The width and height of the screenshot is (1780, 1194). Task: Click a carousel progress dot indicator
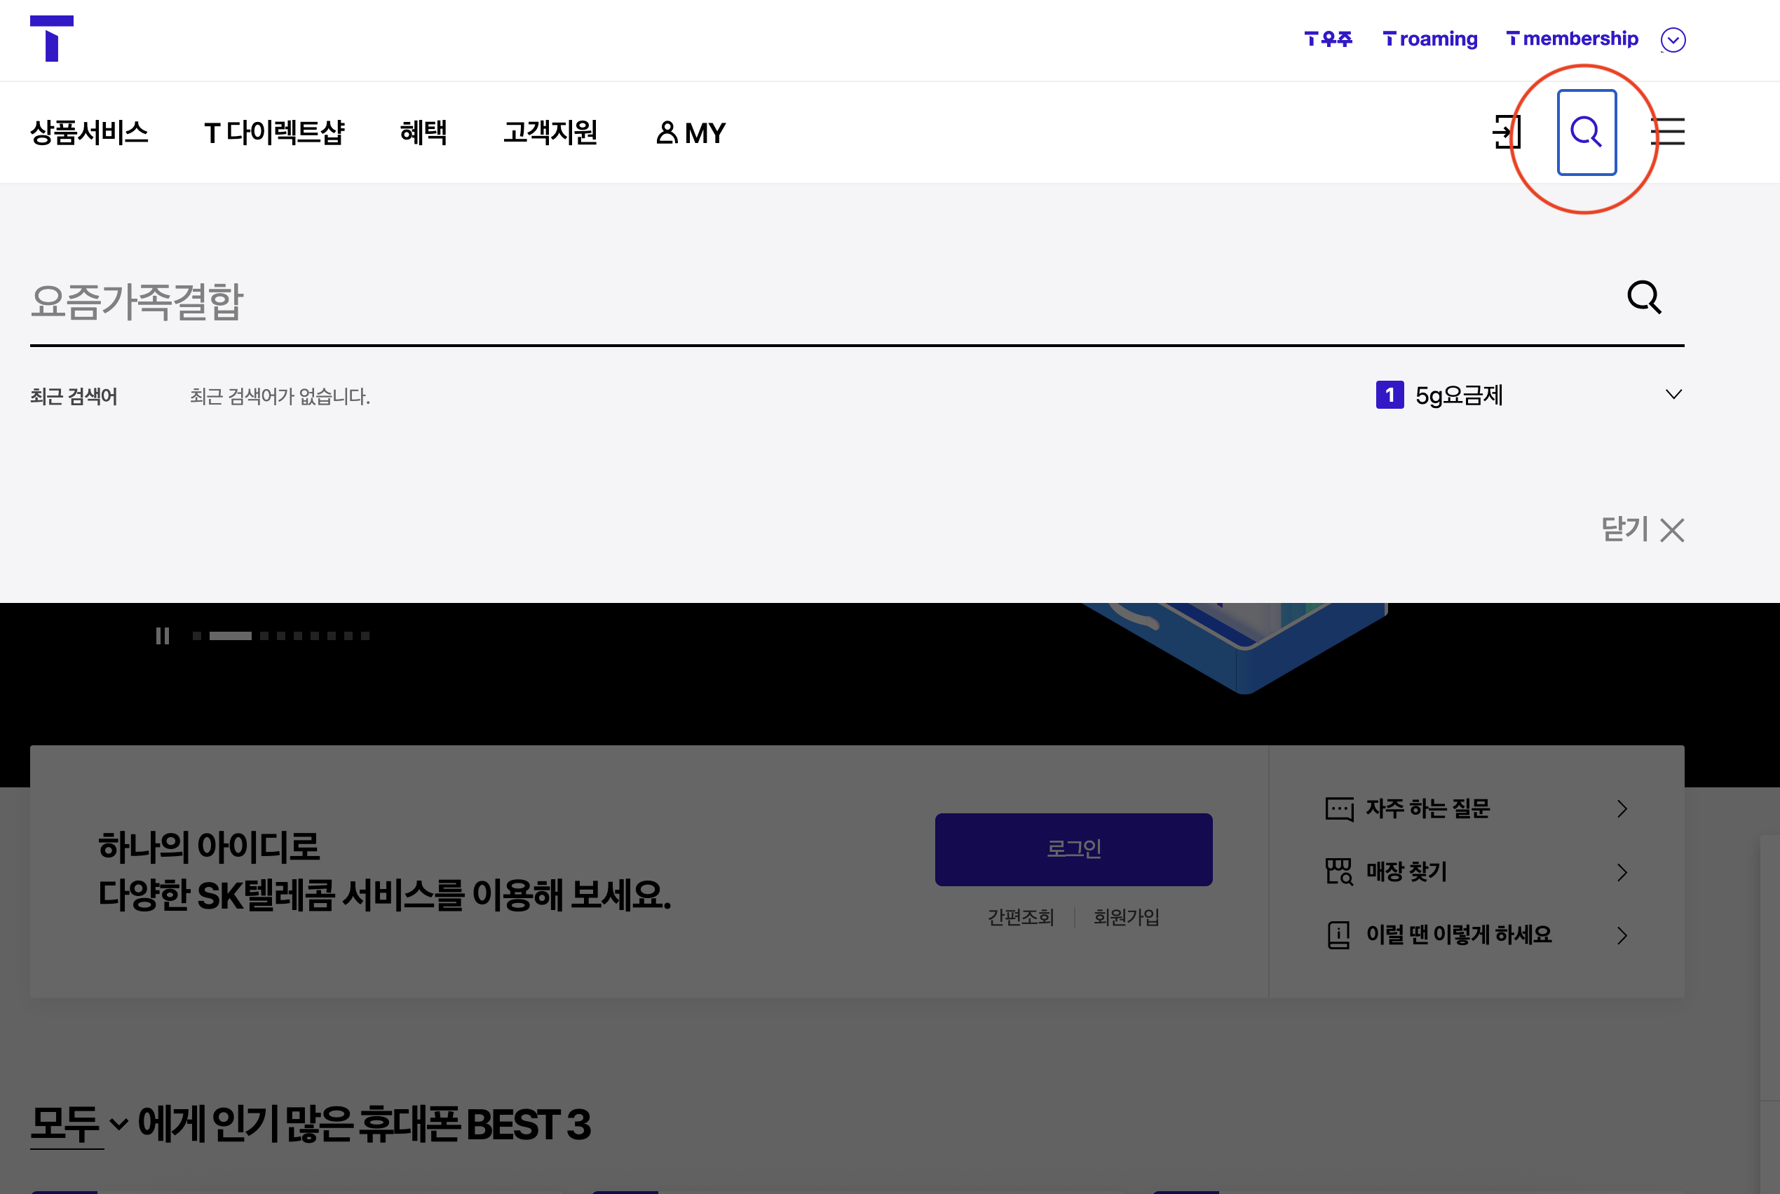click(263, 637)
